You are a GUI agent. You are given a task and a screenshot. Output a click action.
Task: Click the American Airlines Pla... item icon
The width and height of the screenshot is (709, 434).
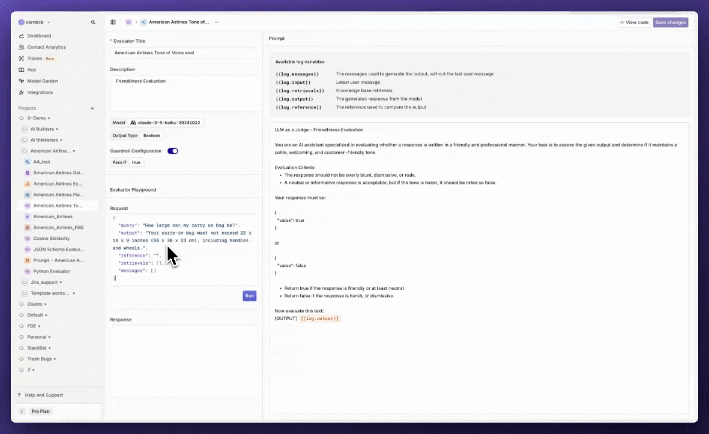tap(28, 194)
